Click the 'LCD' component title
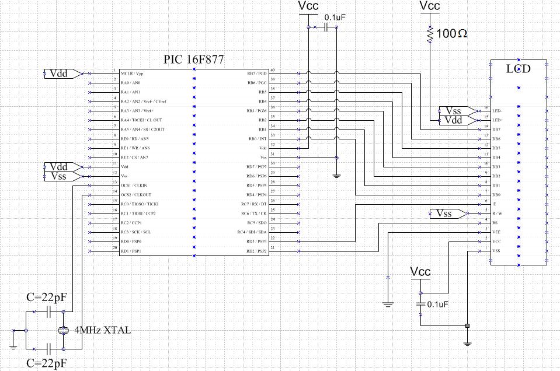Viewport: 560px width, 371px height. pos(519,68)
